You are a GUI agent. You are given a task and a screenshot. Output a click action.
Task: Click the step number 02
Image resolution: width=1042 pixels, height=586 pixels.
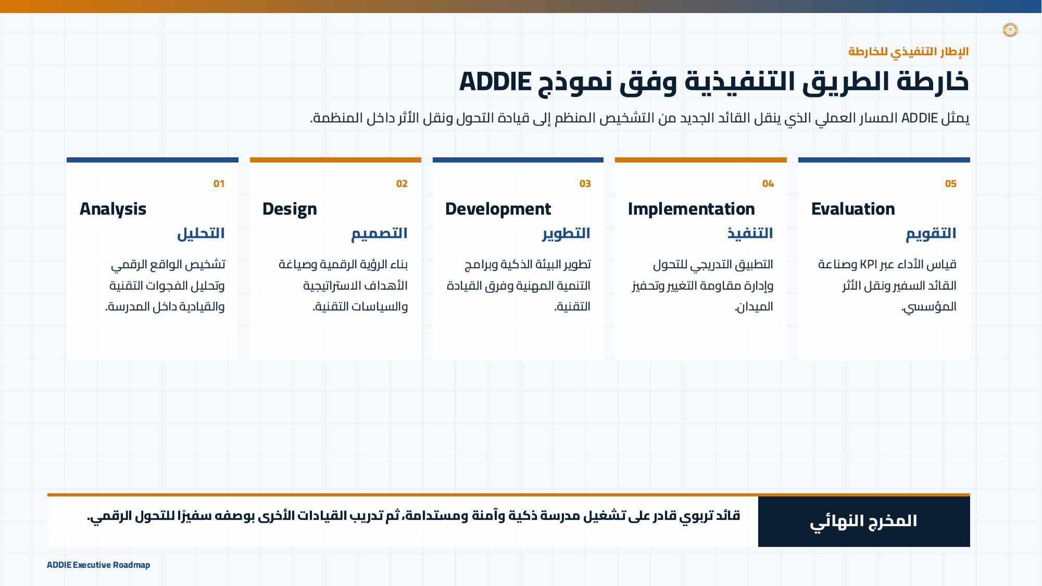(x=401, y=184)
